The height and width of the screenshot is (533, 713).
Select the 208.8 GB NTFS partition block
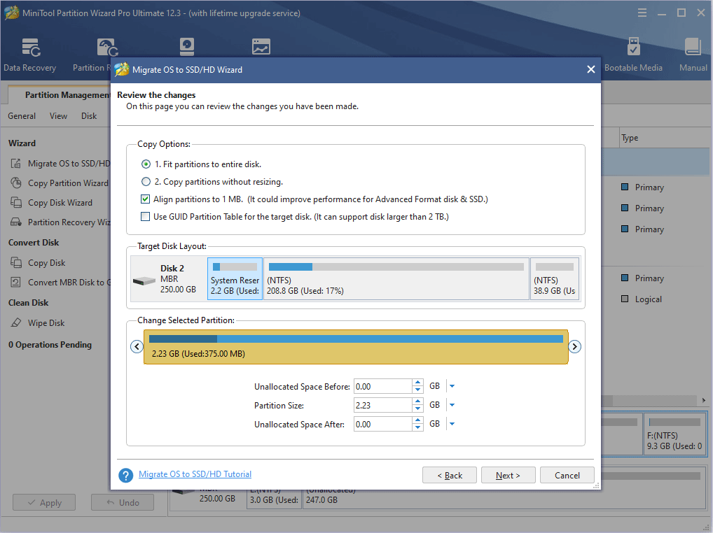396,279
